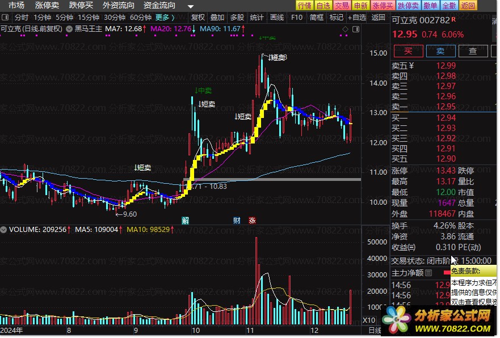This screenshot has width=500, height=338.
Task: Click the red 买 buy button
Action: point(409,51)
